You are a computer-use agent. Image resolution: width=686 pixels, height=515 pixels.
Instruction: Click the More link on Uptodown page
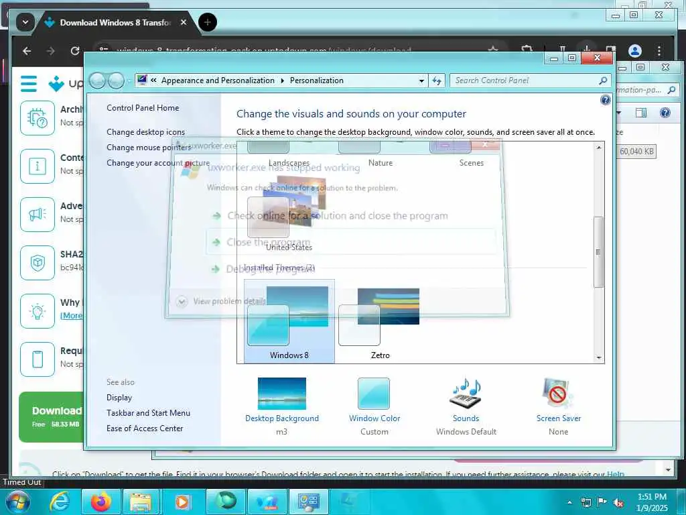[72, 315]
